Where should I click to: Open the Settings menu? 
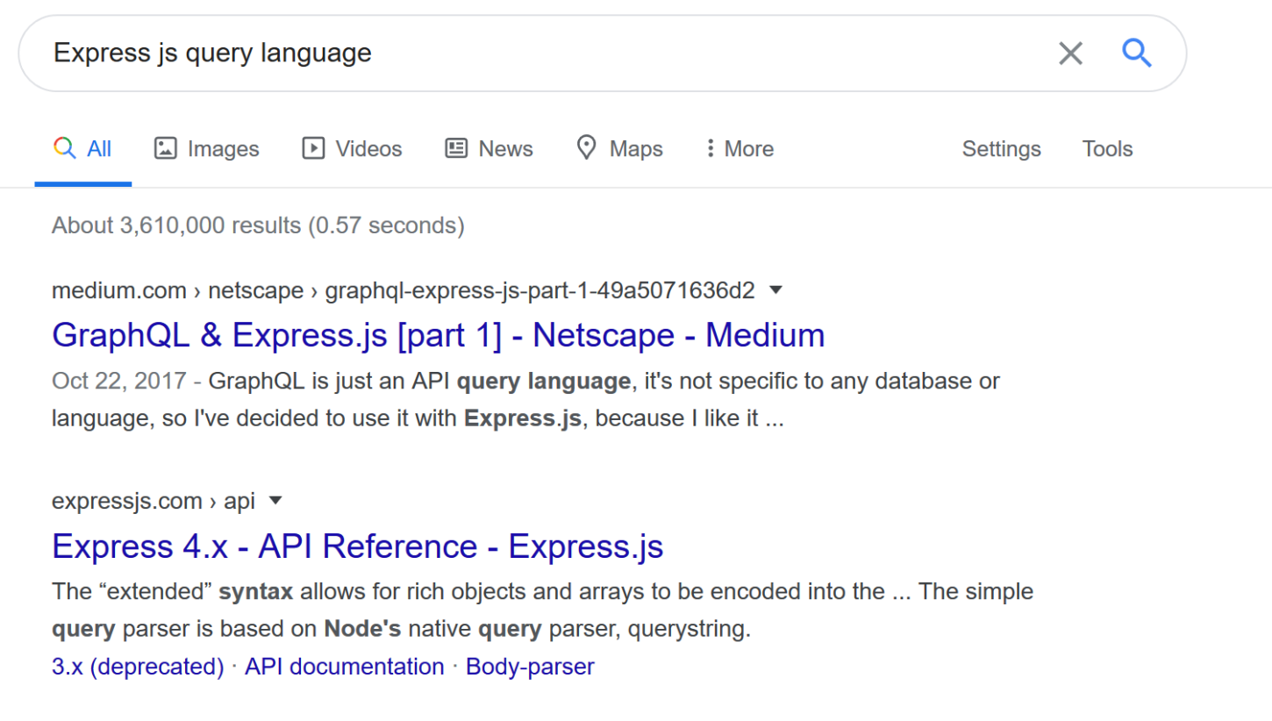click(1001, 149)
